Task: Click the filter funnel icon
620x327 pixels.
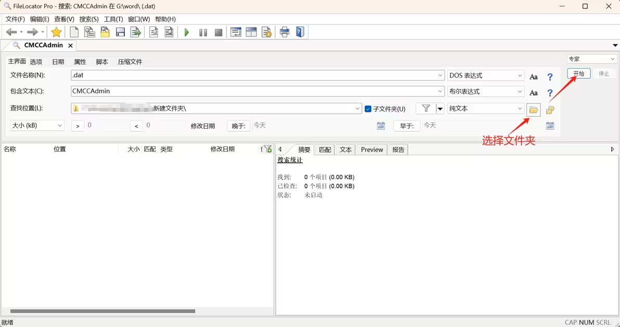Action: coord(425,108)
